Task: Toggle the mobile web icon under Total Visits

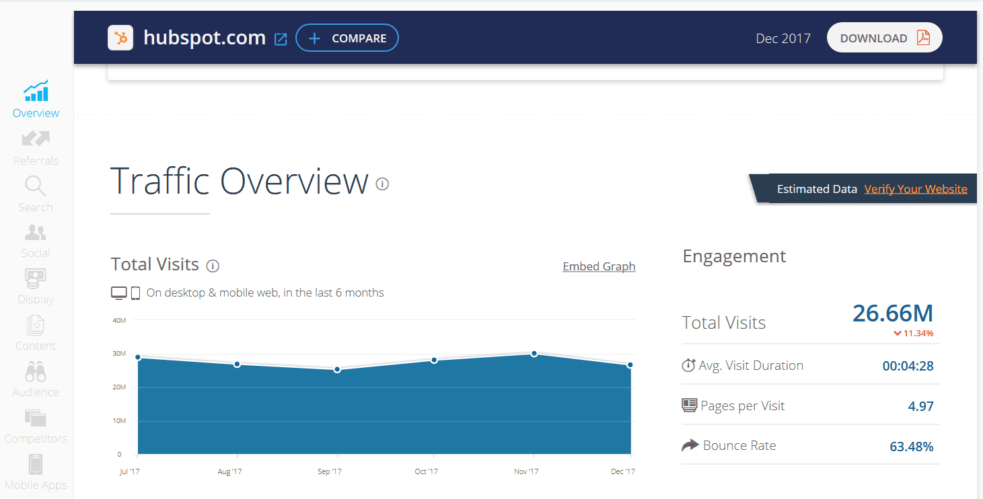Action: [x=135, y=292]
